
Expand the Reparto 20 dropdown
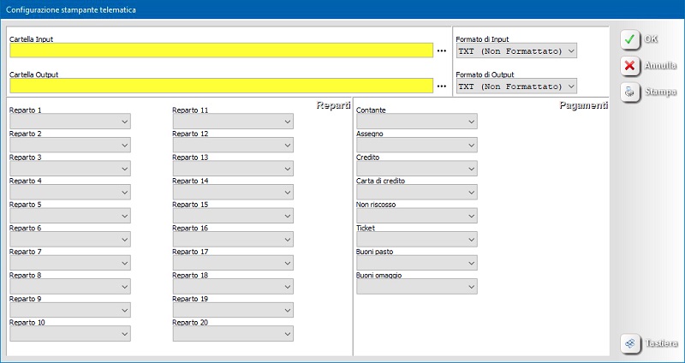click(x=233, y=334)
